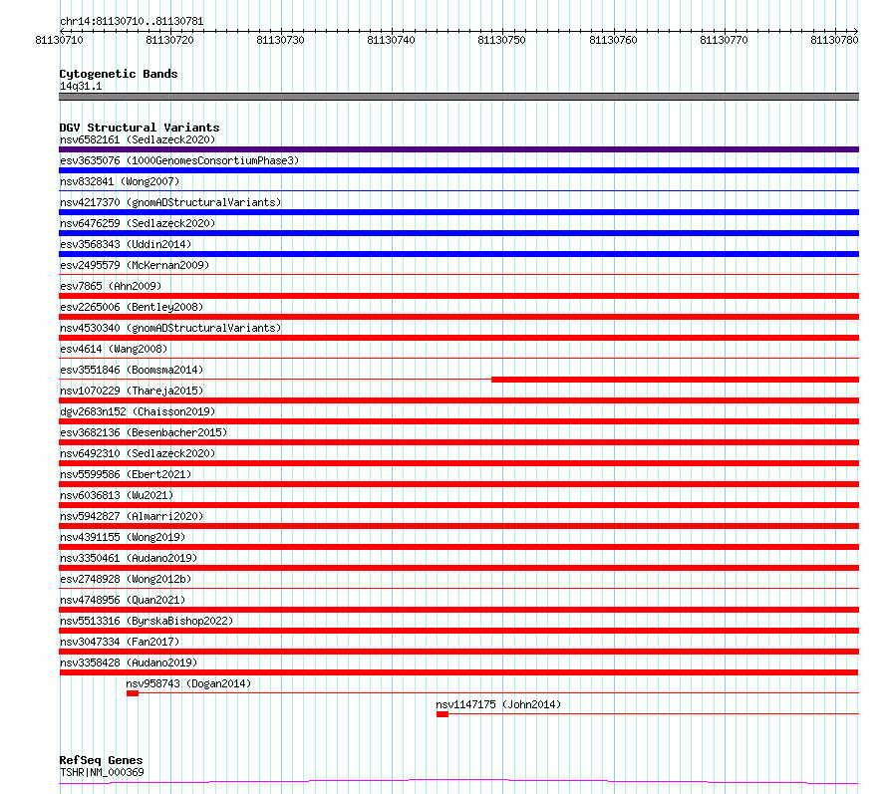Open variant esv4614 (Wang2008)
887x794 pixels.
pos(114,349)
